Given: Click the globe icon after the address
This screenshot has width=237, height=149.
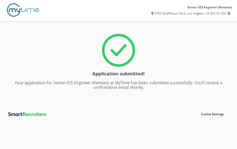Looking at the screenshot, I should [x=229, y=13].
